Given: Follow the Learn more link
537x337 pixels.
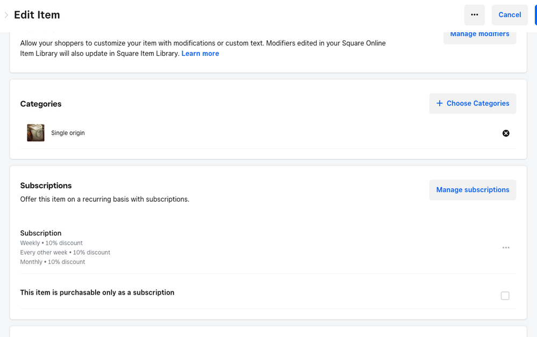Looking at the screenshot, I should pyautogui.click(x=200, y=54).
